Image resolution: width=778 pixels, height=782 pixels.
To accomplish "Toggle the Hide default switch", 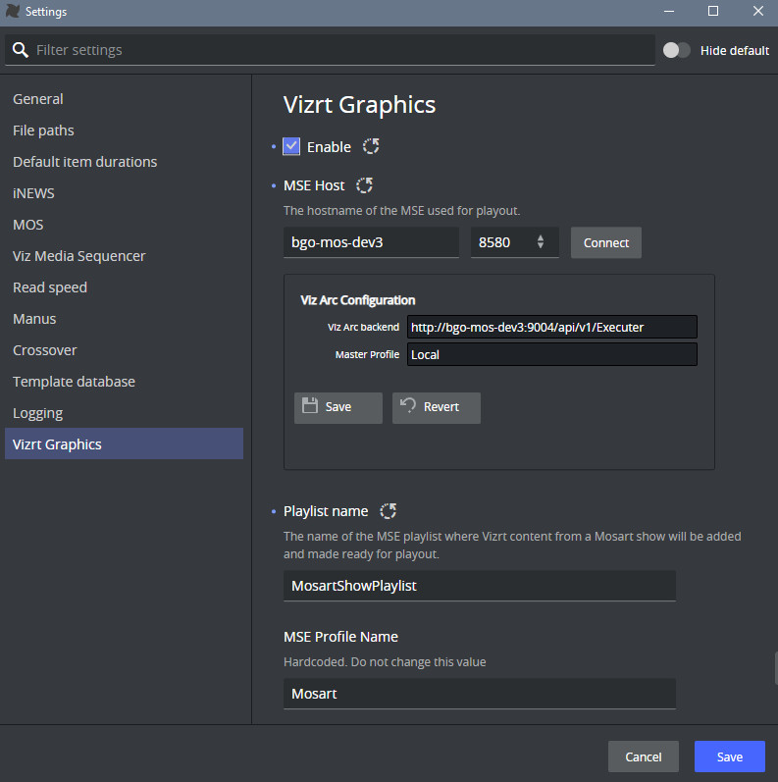I will tap(677, 50).
